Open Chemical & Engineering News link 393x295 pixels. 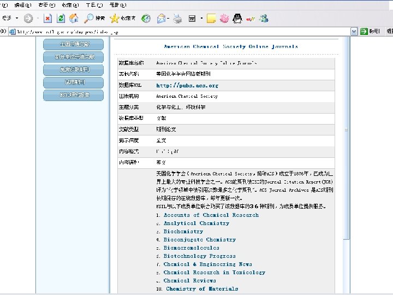207,264
